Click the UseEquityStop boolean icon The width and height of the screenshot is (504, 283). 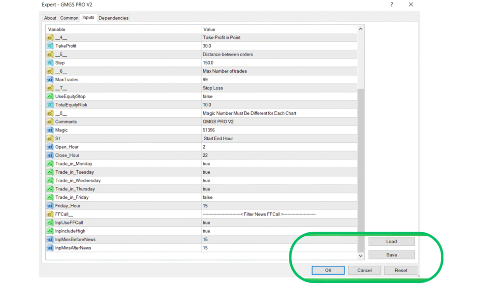(50, 96)
